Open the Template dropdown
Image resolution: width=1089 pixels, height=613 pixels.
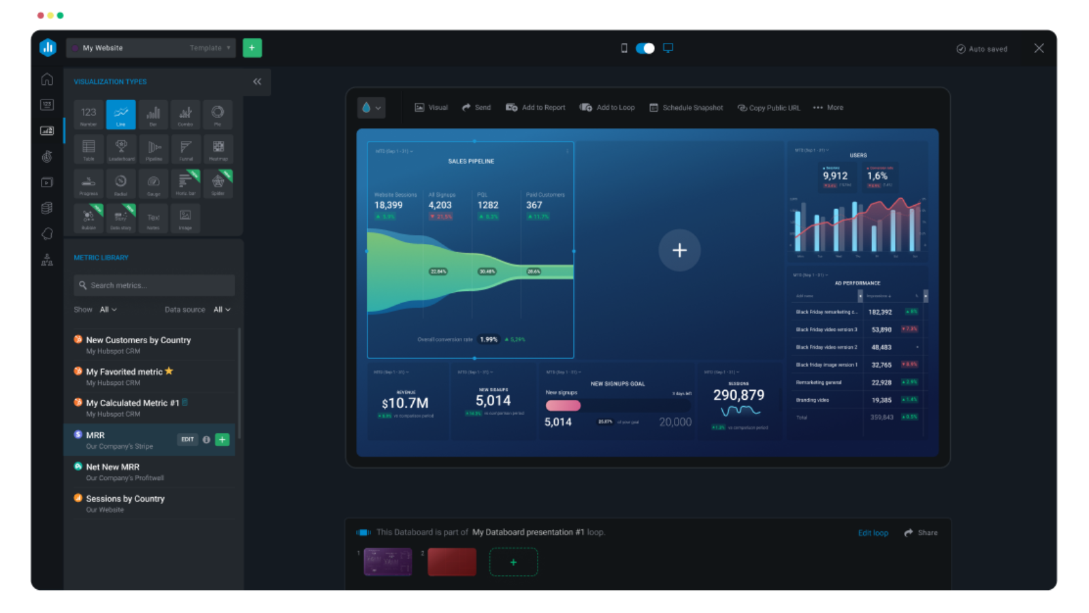click(x=210, y=48)
